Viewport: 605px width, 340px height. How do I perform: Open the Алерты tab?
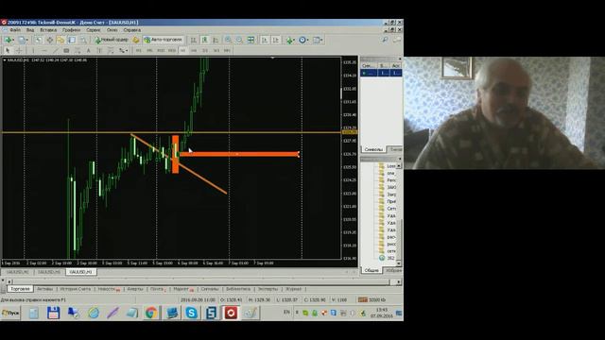[135, 289]
